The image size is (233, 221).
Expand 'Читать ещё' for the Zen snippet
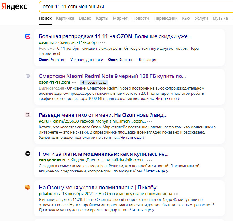click(156, 171)
